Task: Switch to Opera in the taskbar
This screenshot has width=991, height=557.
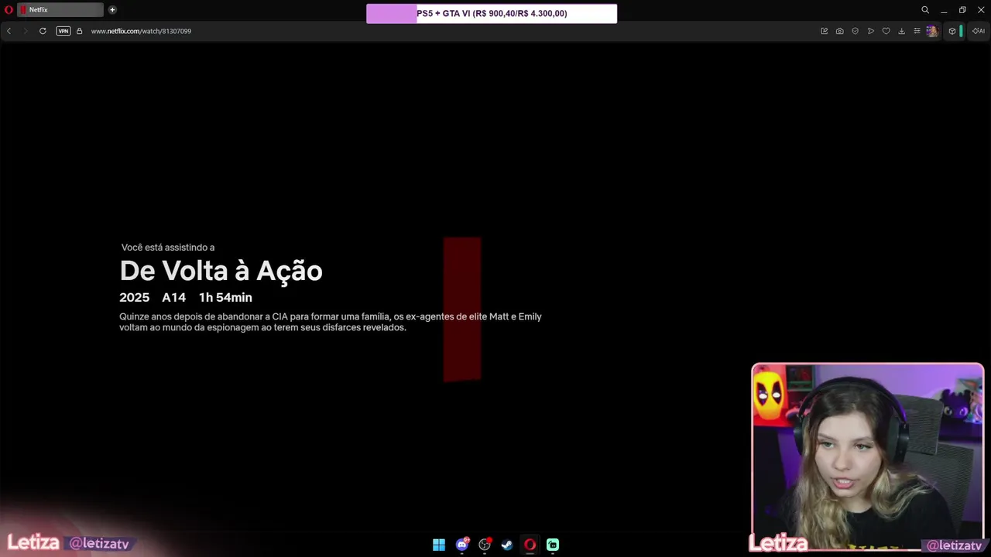Action: 530,545
